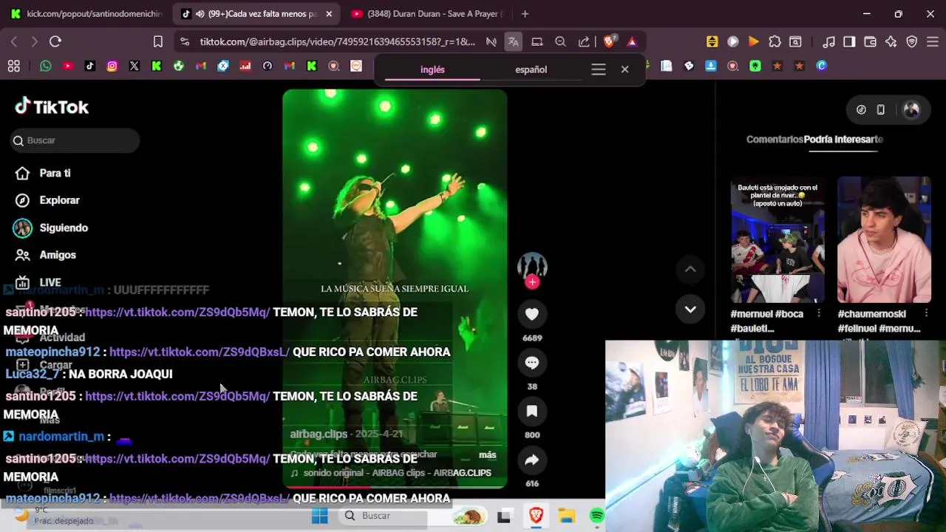Click the phone app icon near avatar
The height and width of the screenshot is (532, 946).
point(880,109)
